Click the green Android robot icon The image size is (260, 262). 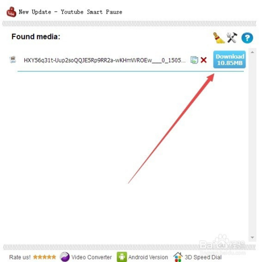coord(122,257)
